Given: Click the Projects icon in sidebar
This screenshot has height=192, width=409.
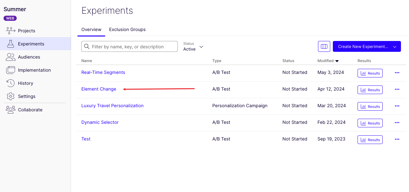Looking at the screenshot, I should [x=11, y=31].
